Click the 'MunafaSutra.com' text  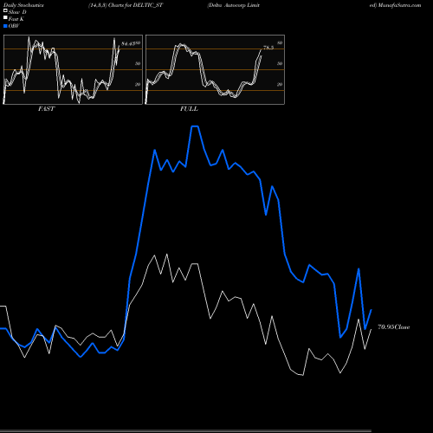click(x=399, y=5)
